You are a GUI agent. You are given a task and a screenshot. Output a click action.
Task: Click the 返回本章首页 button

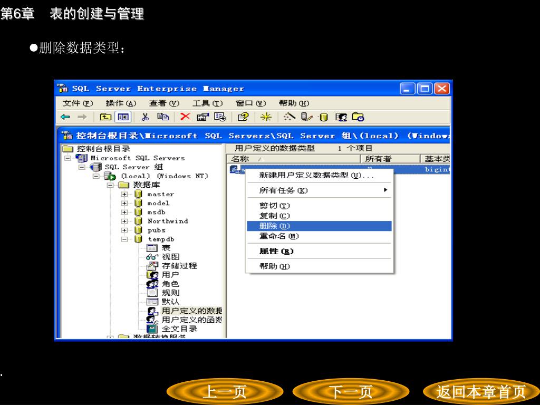point(481,392)
